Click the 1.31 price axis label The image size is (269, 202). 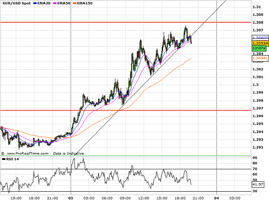(257, 7)
